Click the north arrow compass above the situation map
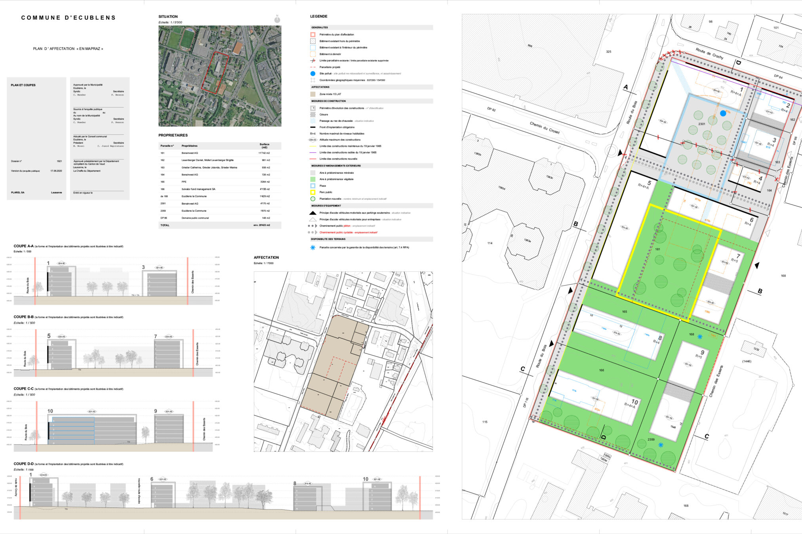 (277, 19)
